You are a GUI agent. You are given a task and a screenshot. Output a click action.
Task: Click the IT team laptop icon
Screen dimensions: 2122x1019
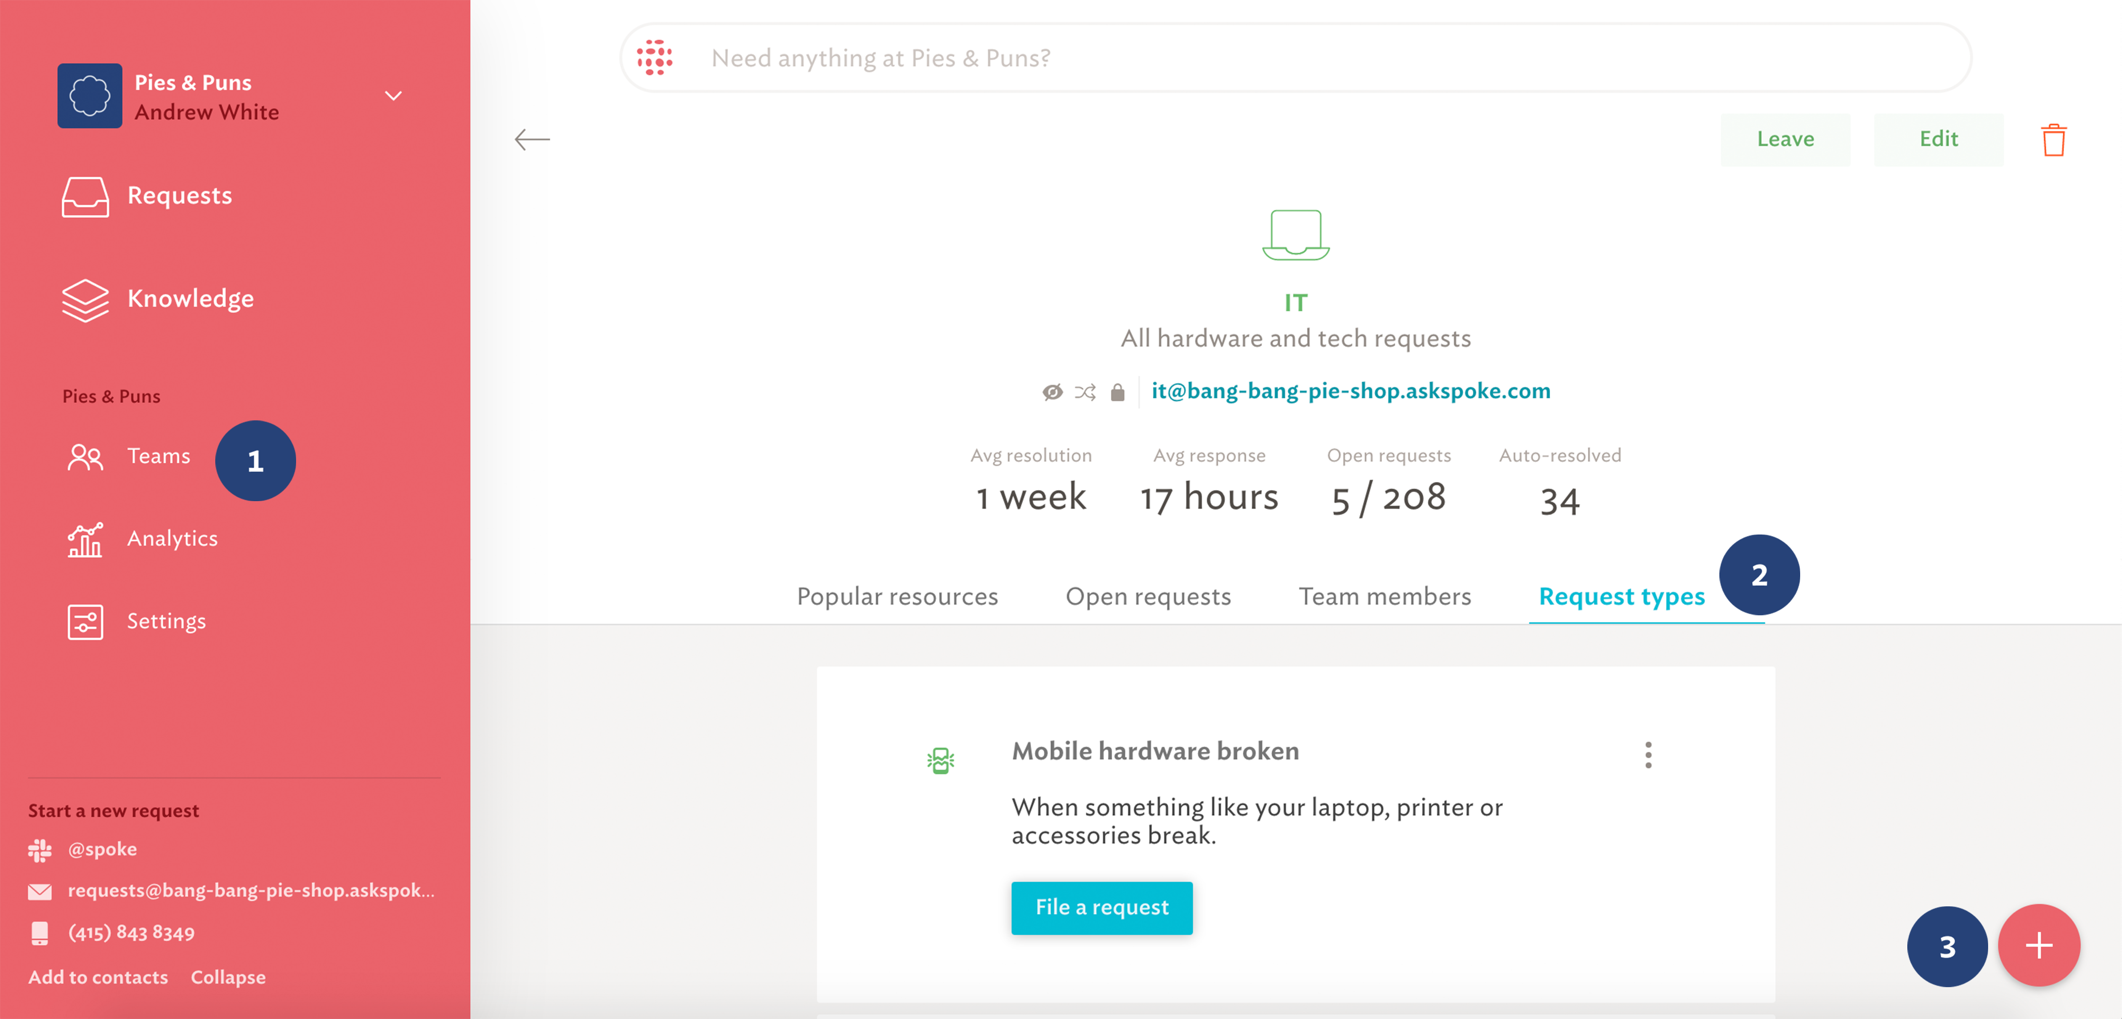(x=1296, y=235)
